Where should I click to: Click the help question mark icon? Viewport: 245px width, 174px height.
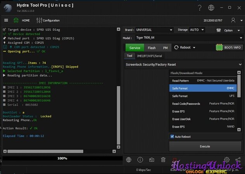coord(200,8)
